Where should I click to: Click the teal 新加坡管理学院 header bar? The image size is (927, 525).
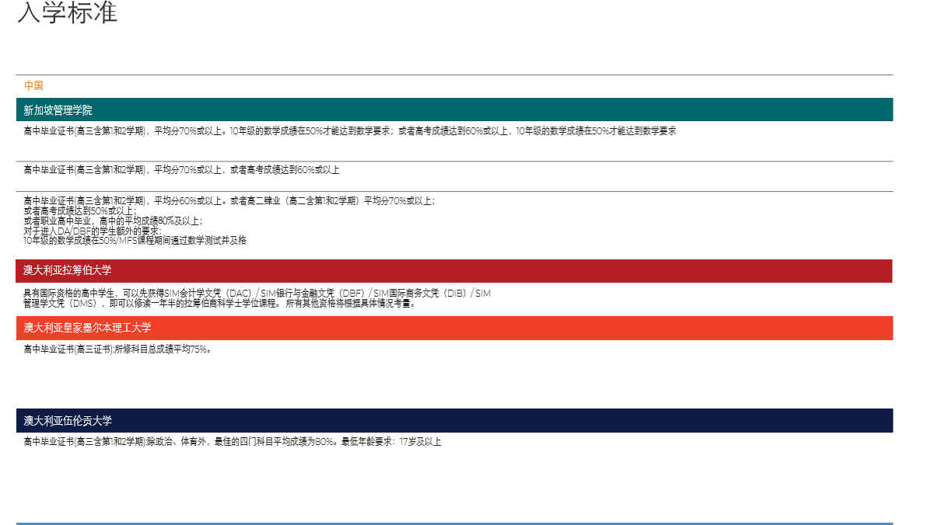click(454, 110)
